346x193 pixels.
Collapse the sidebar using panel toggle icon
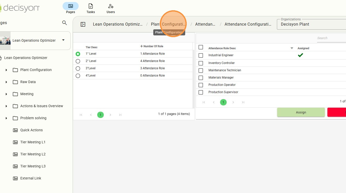coord(83,24)
